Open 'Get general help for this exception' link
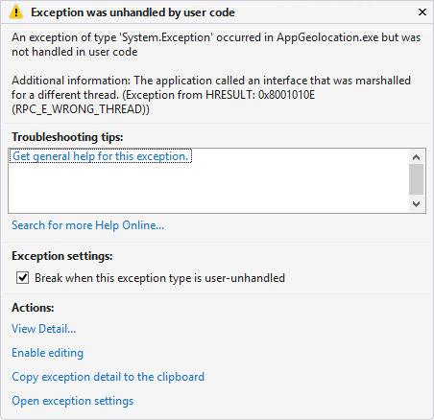The width and height of the screenshot is (434, 420). click(101, 156)
